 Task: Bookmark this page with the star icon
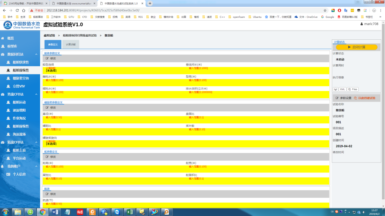(x=325, y=10)
